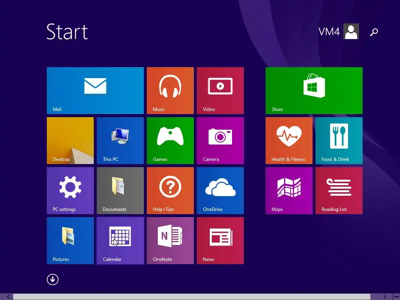Open the Help+Tips tile
This screenshot has width=400, height=300.
click(170, 191)
